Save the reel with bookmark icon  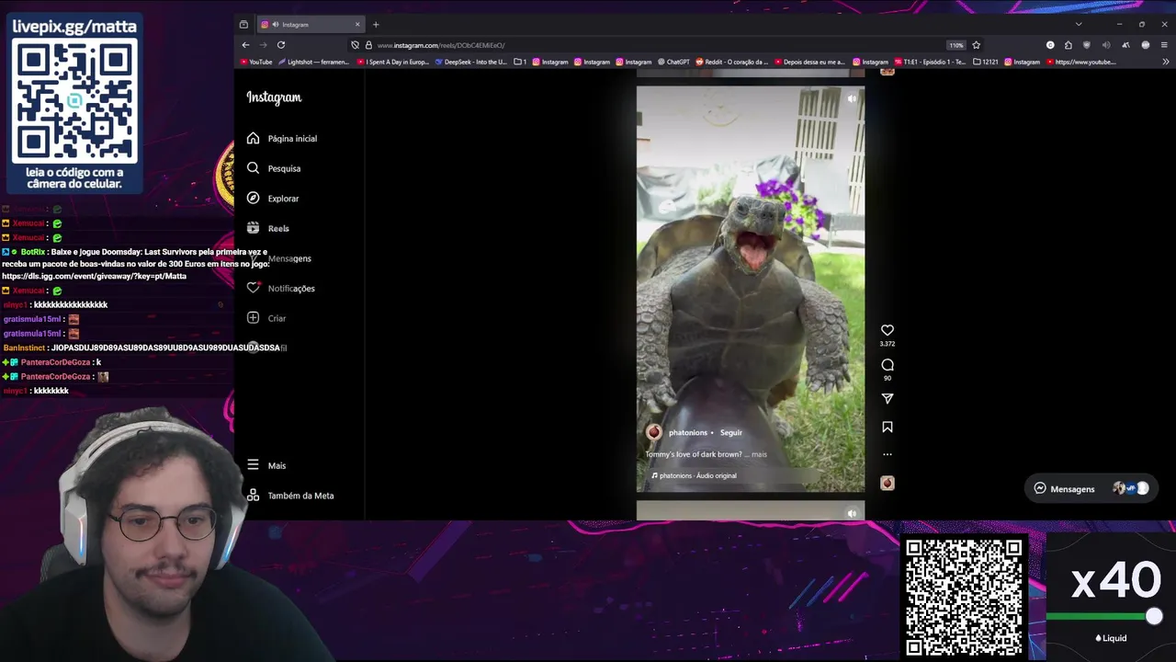click(x=888, y=427)
